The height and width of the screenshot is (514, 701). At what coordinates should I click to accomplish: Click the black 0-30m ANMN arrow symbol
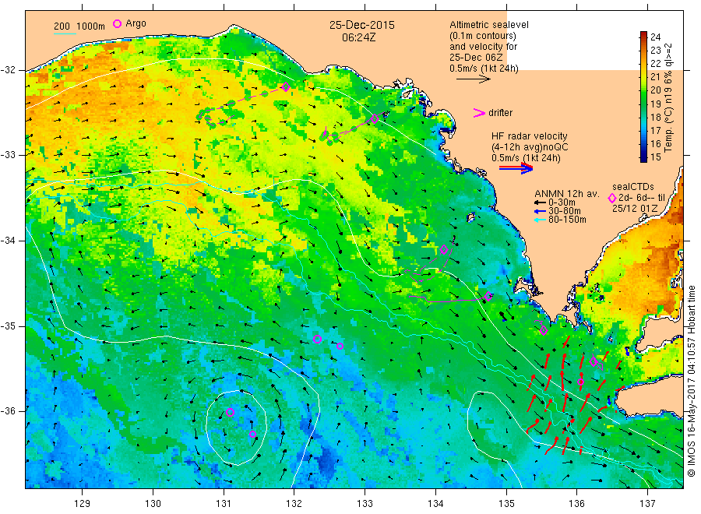tap(541, 203)
